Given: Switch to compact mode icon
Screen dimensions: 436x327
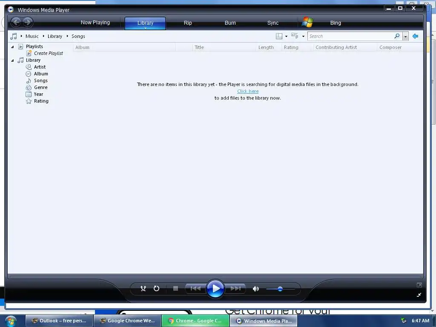Looking at the screenshot, I should (x=419, y=295).
